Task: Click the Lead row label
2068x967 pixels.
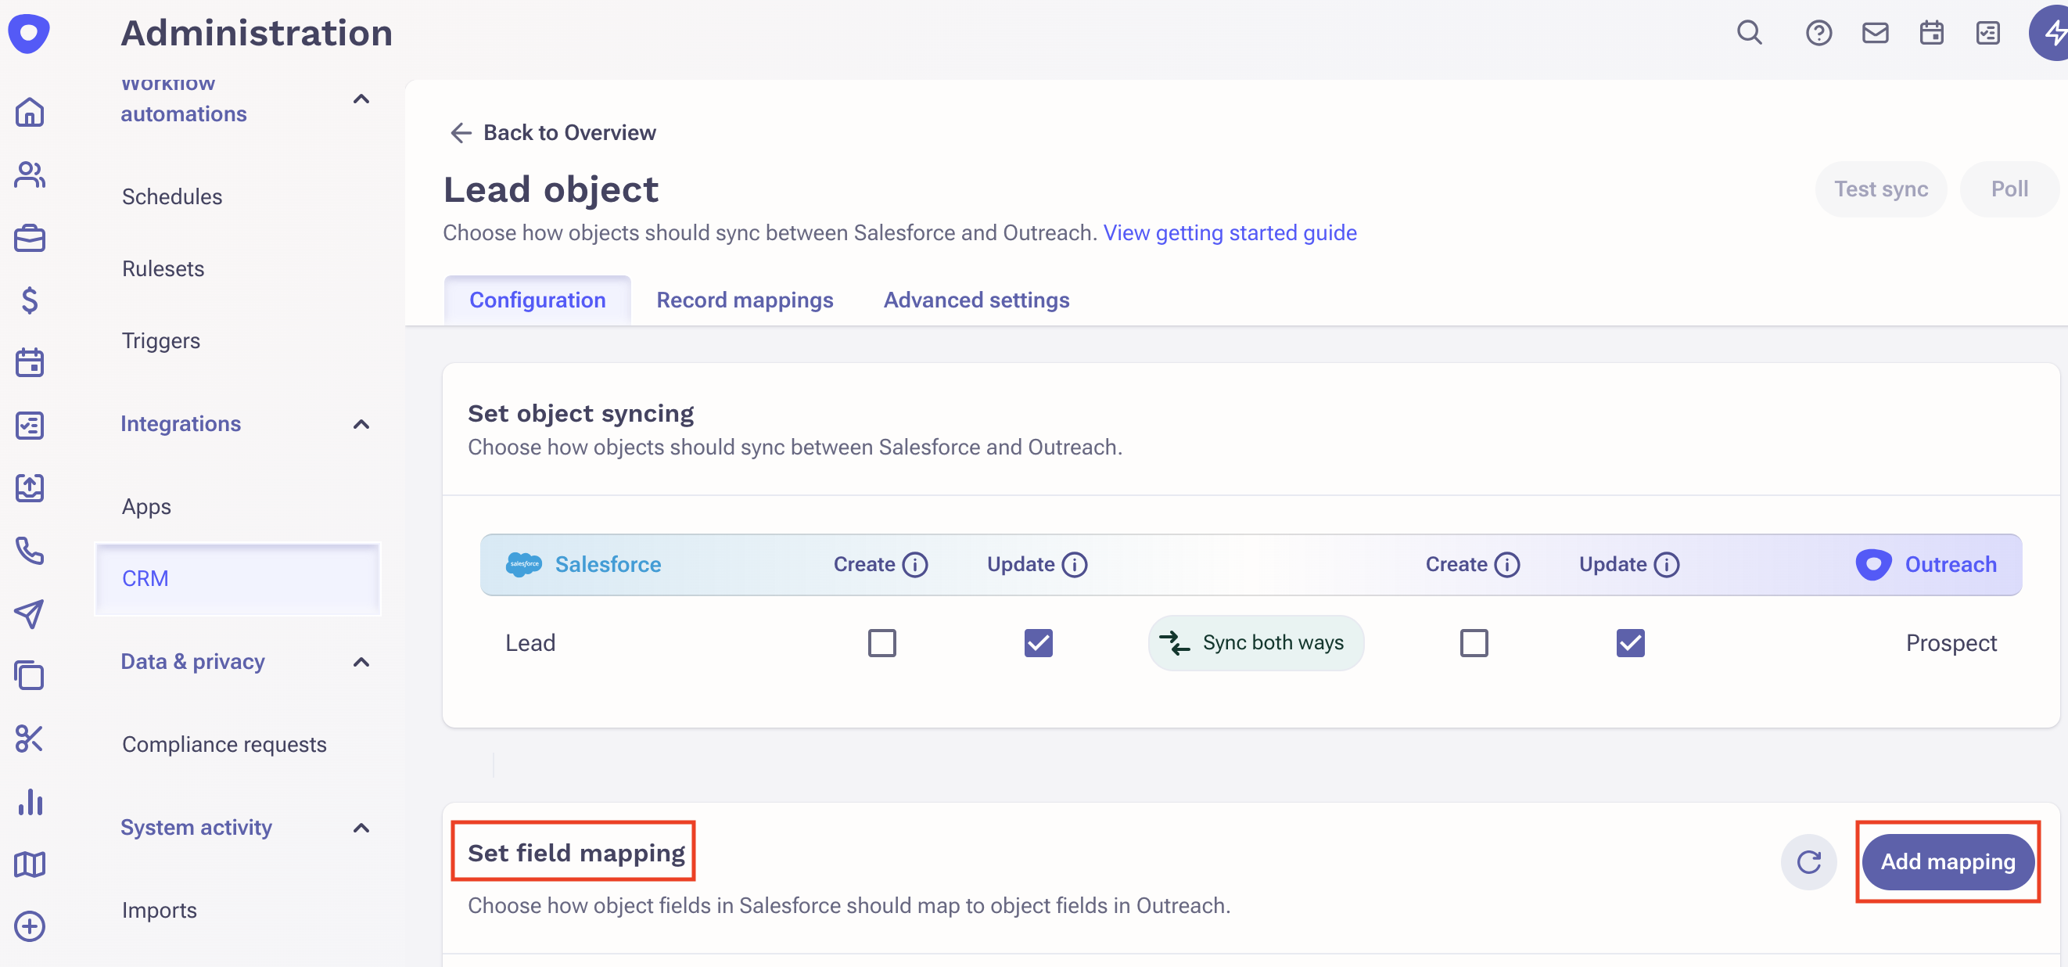Action: 530,642
